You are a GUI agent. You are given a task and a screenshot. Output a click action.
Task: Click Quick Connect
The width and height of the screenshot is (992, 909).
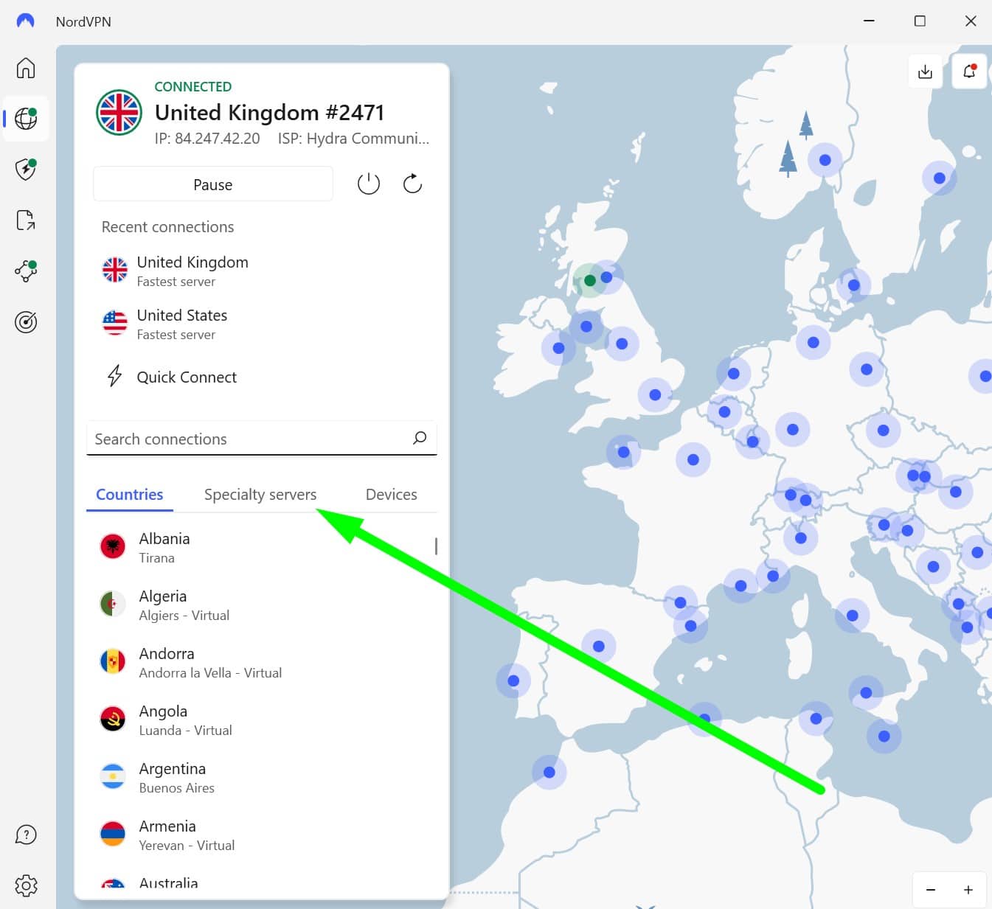click(262, 377)
